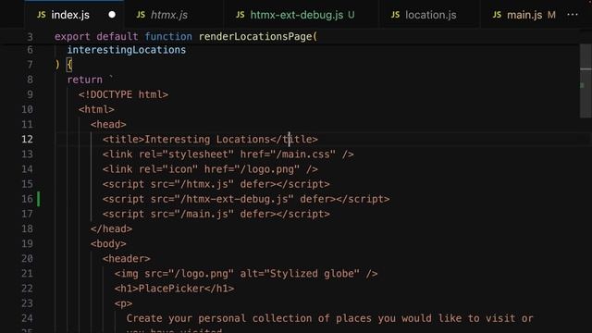Click line number 16 in gutter
Viewport: 592px width, 333px height.
point(27,199)
